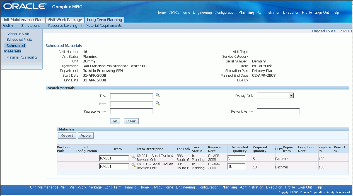Image resolution: width=353 pixels, height=196 pixels.
Task: Open the Visits subtab
Action: click(8, 26)
